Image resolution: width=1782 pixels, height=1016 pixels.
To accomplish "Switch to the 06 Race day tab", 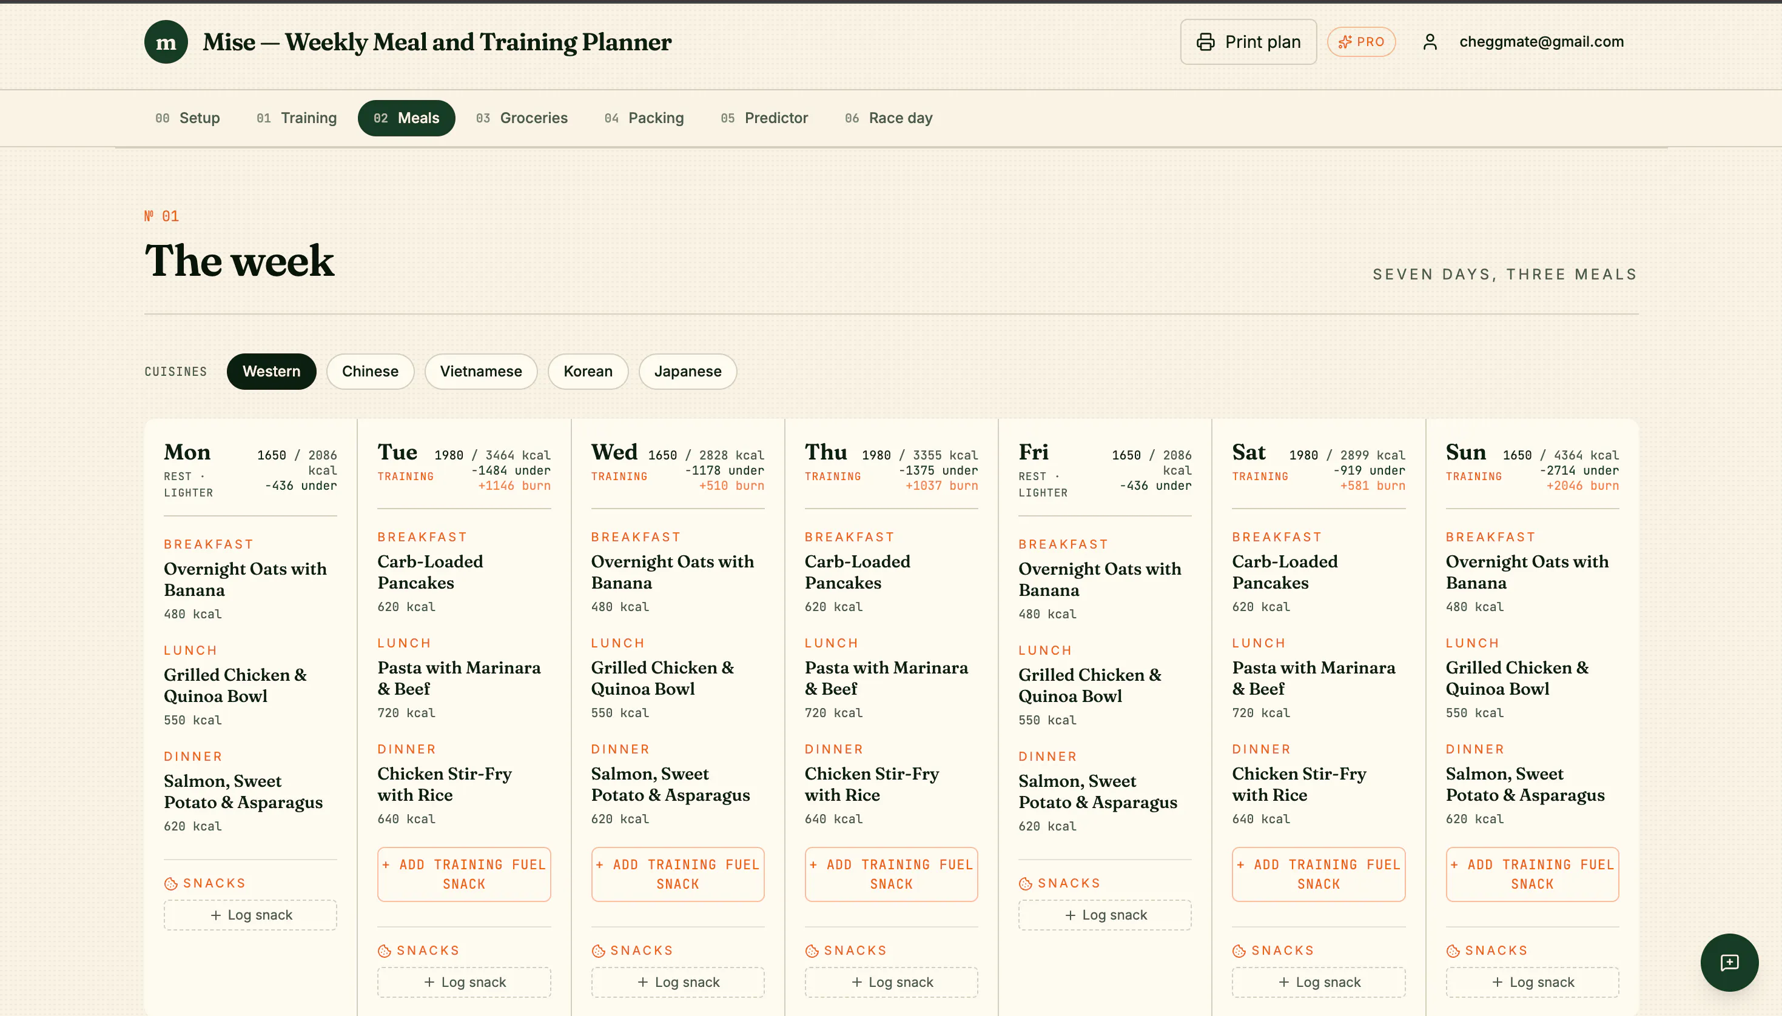I will 889,118.
